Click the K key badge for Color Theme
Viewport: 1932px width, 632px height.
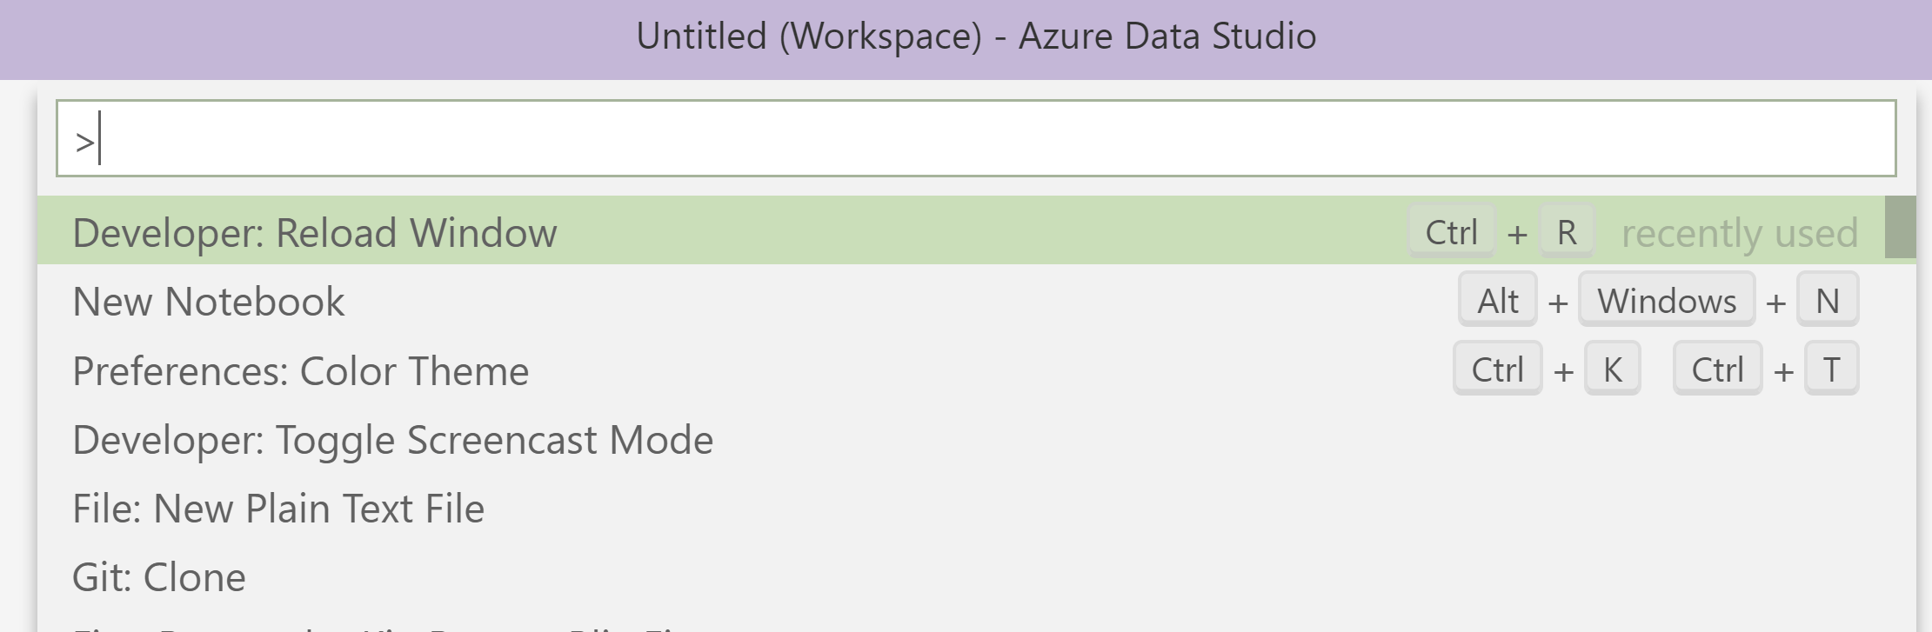[1613, 369]
